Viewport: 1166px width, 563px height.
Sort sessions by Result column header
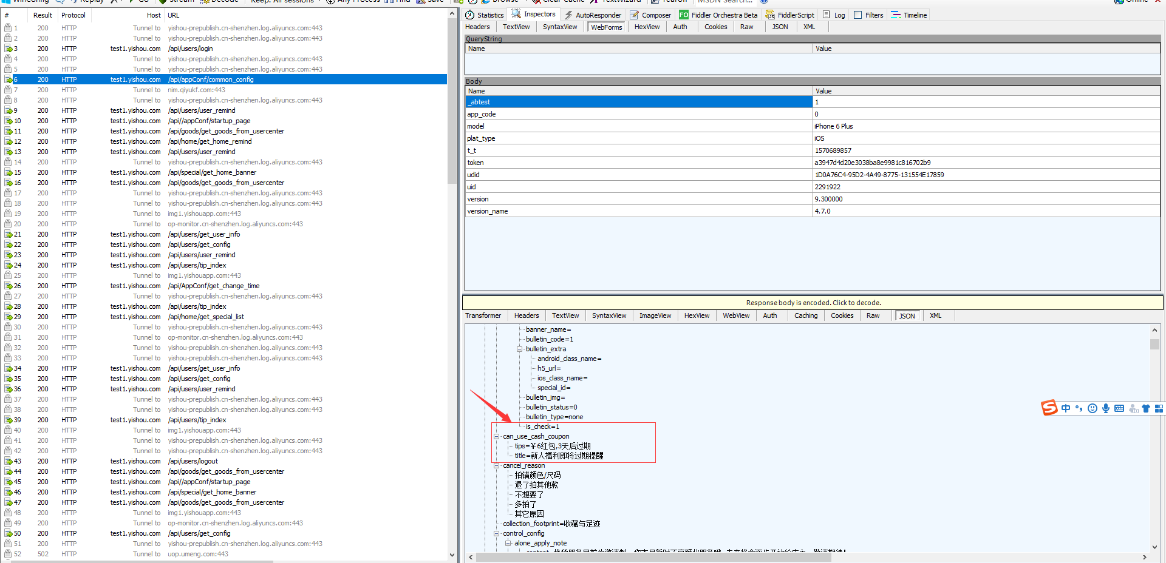tap(43, 15)
